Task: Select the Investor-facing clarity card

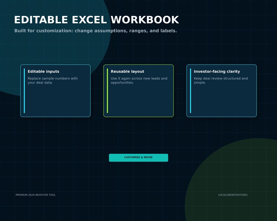Action: [222, 91]
